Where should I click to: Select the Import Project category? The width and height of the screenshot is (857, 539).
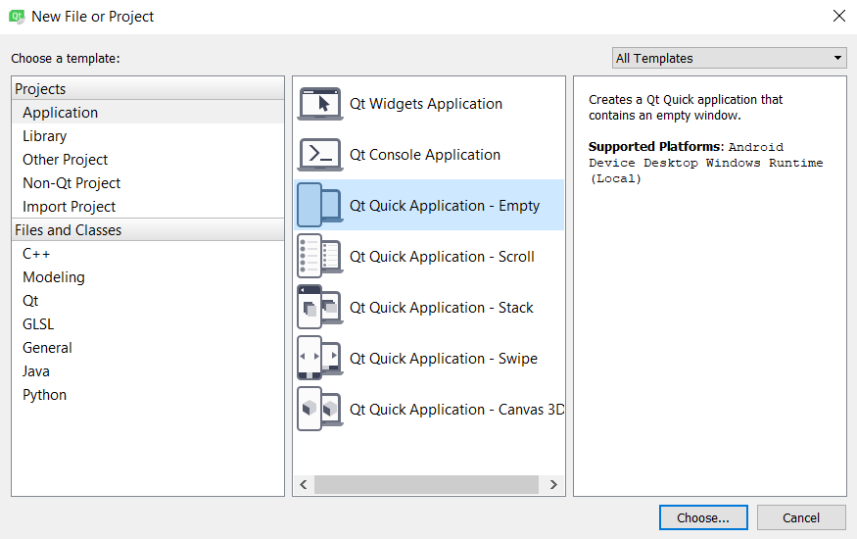(148, 206)
